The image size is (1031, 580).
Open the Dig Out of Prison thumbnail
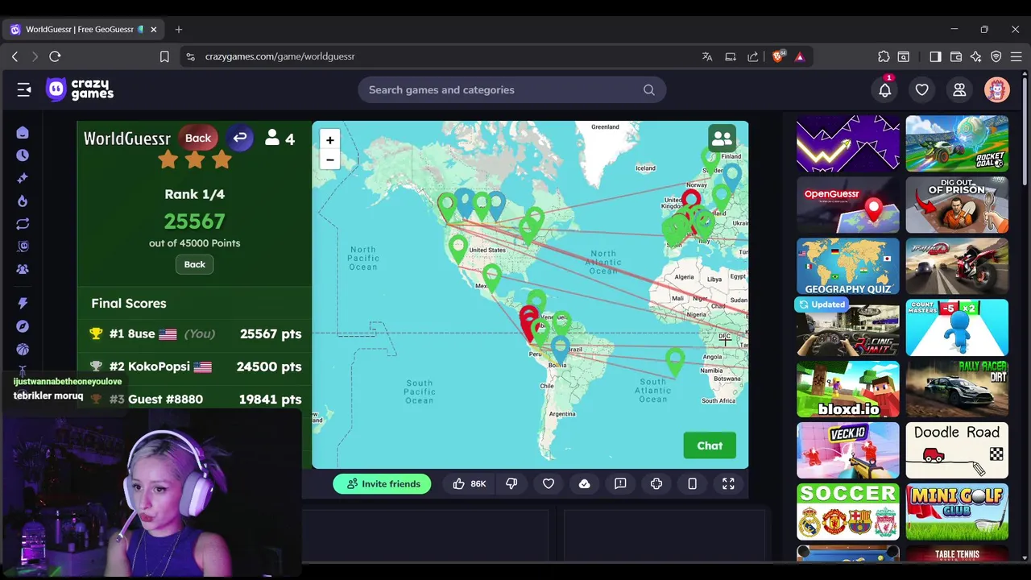click(957, 205)
